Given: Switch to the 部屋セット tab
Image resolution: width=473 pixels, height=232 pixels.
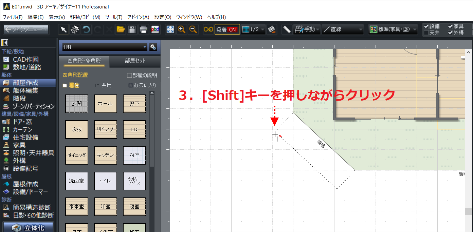Looking at the screenshot, I should (x=135, y=61).
